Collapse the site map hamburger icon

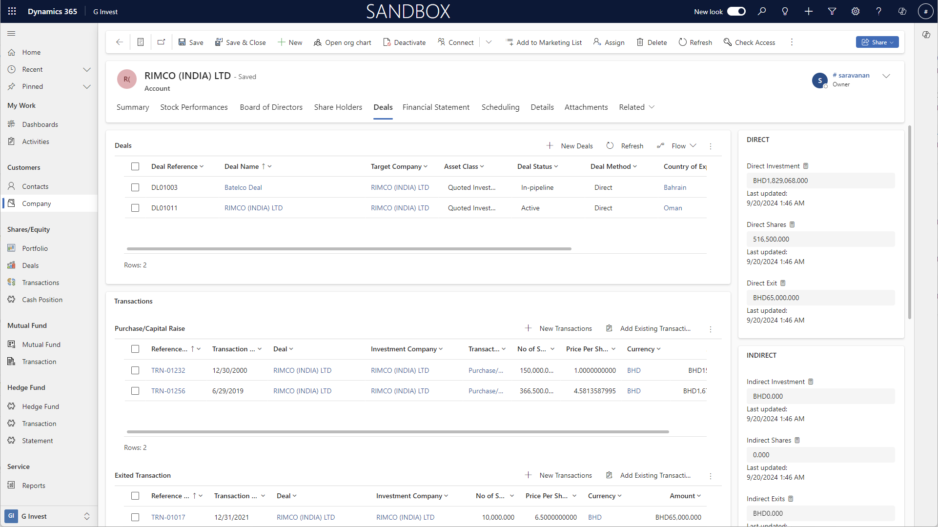[x=11, y=33]
